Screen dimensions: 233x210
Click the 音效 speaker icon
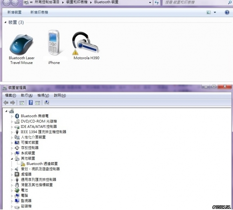point(17,169)
